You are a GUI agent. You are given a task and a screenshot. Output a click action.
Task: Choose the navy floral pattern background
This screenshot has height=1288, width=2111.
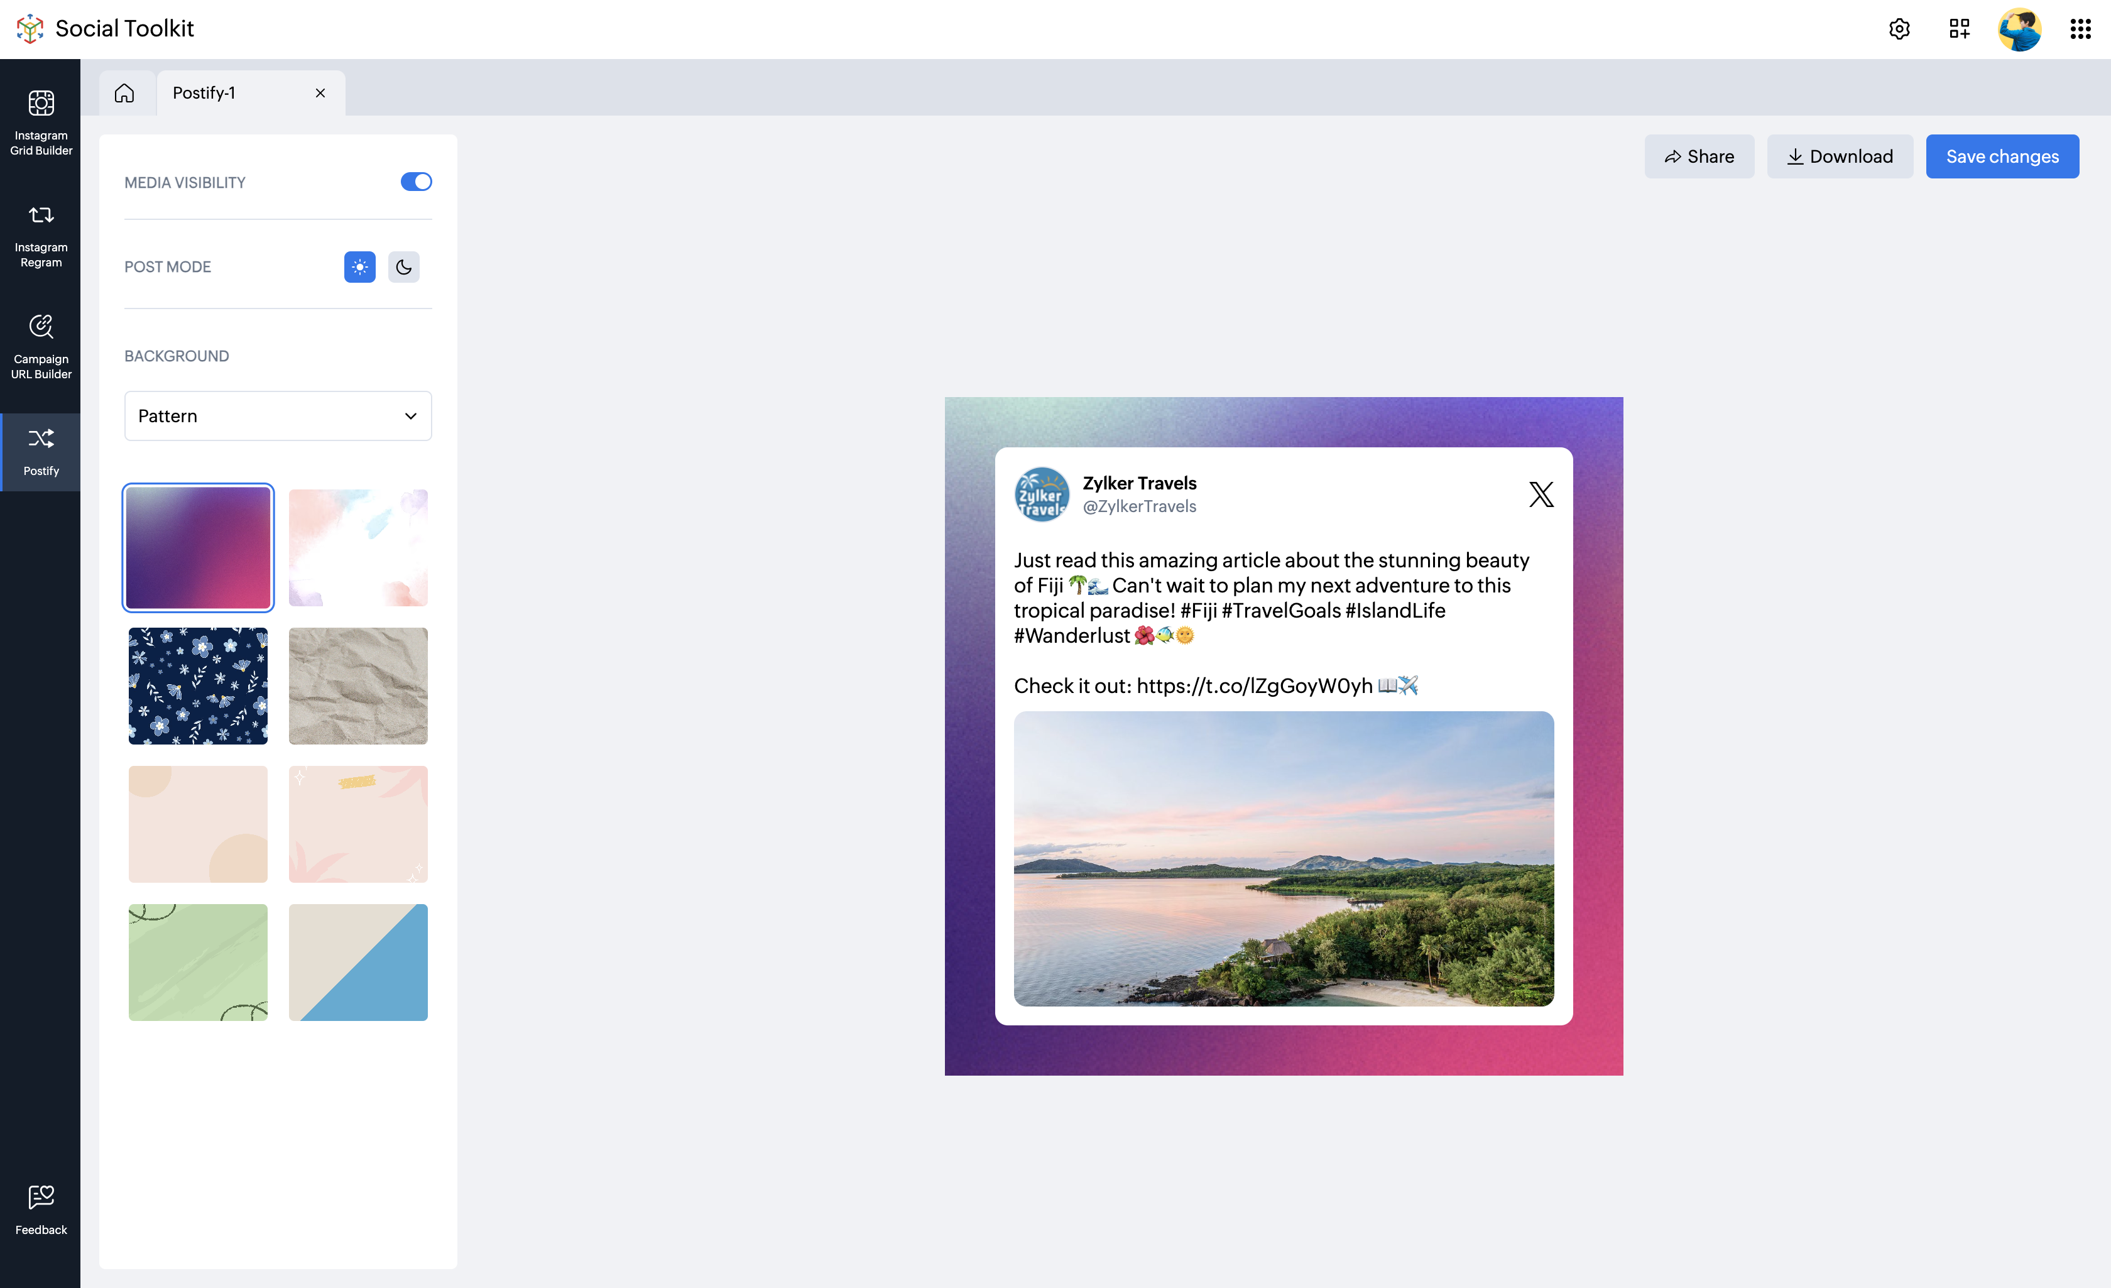[198, 685]
